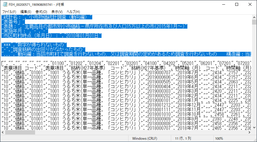257x142 pixels.
Task: Click the horizontal scrollbar left arrow
Action: pyautogui.click(x=3, y=132)
